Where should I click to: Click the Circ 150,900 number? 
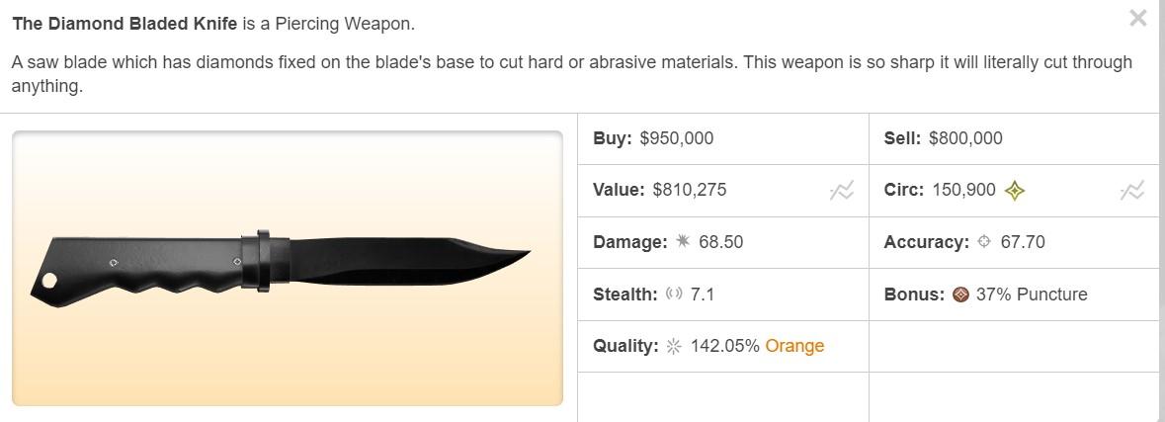pos(963,190)
